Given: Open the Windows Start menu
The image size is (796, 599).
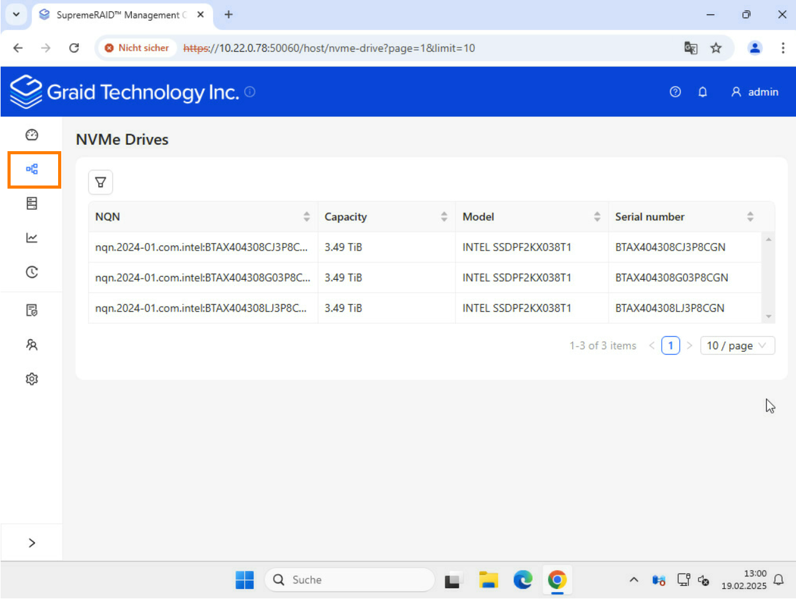Looking at the screenshot, I should [x=245, y=580].
